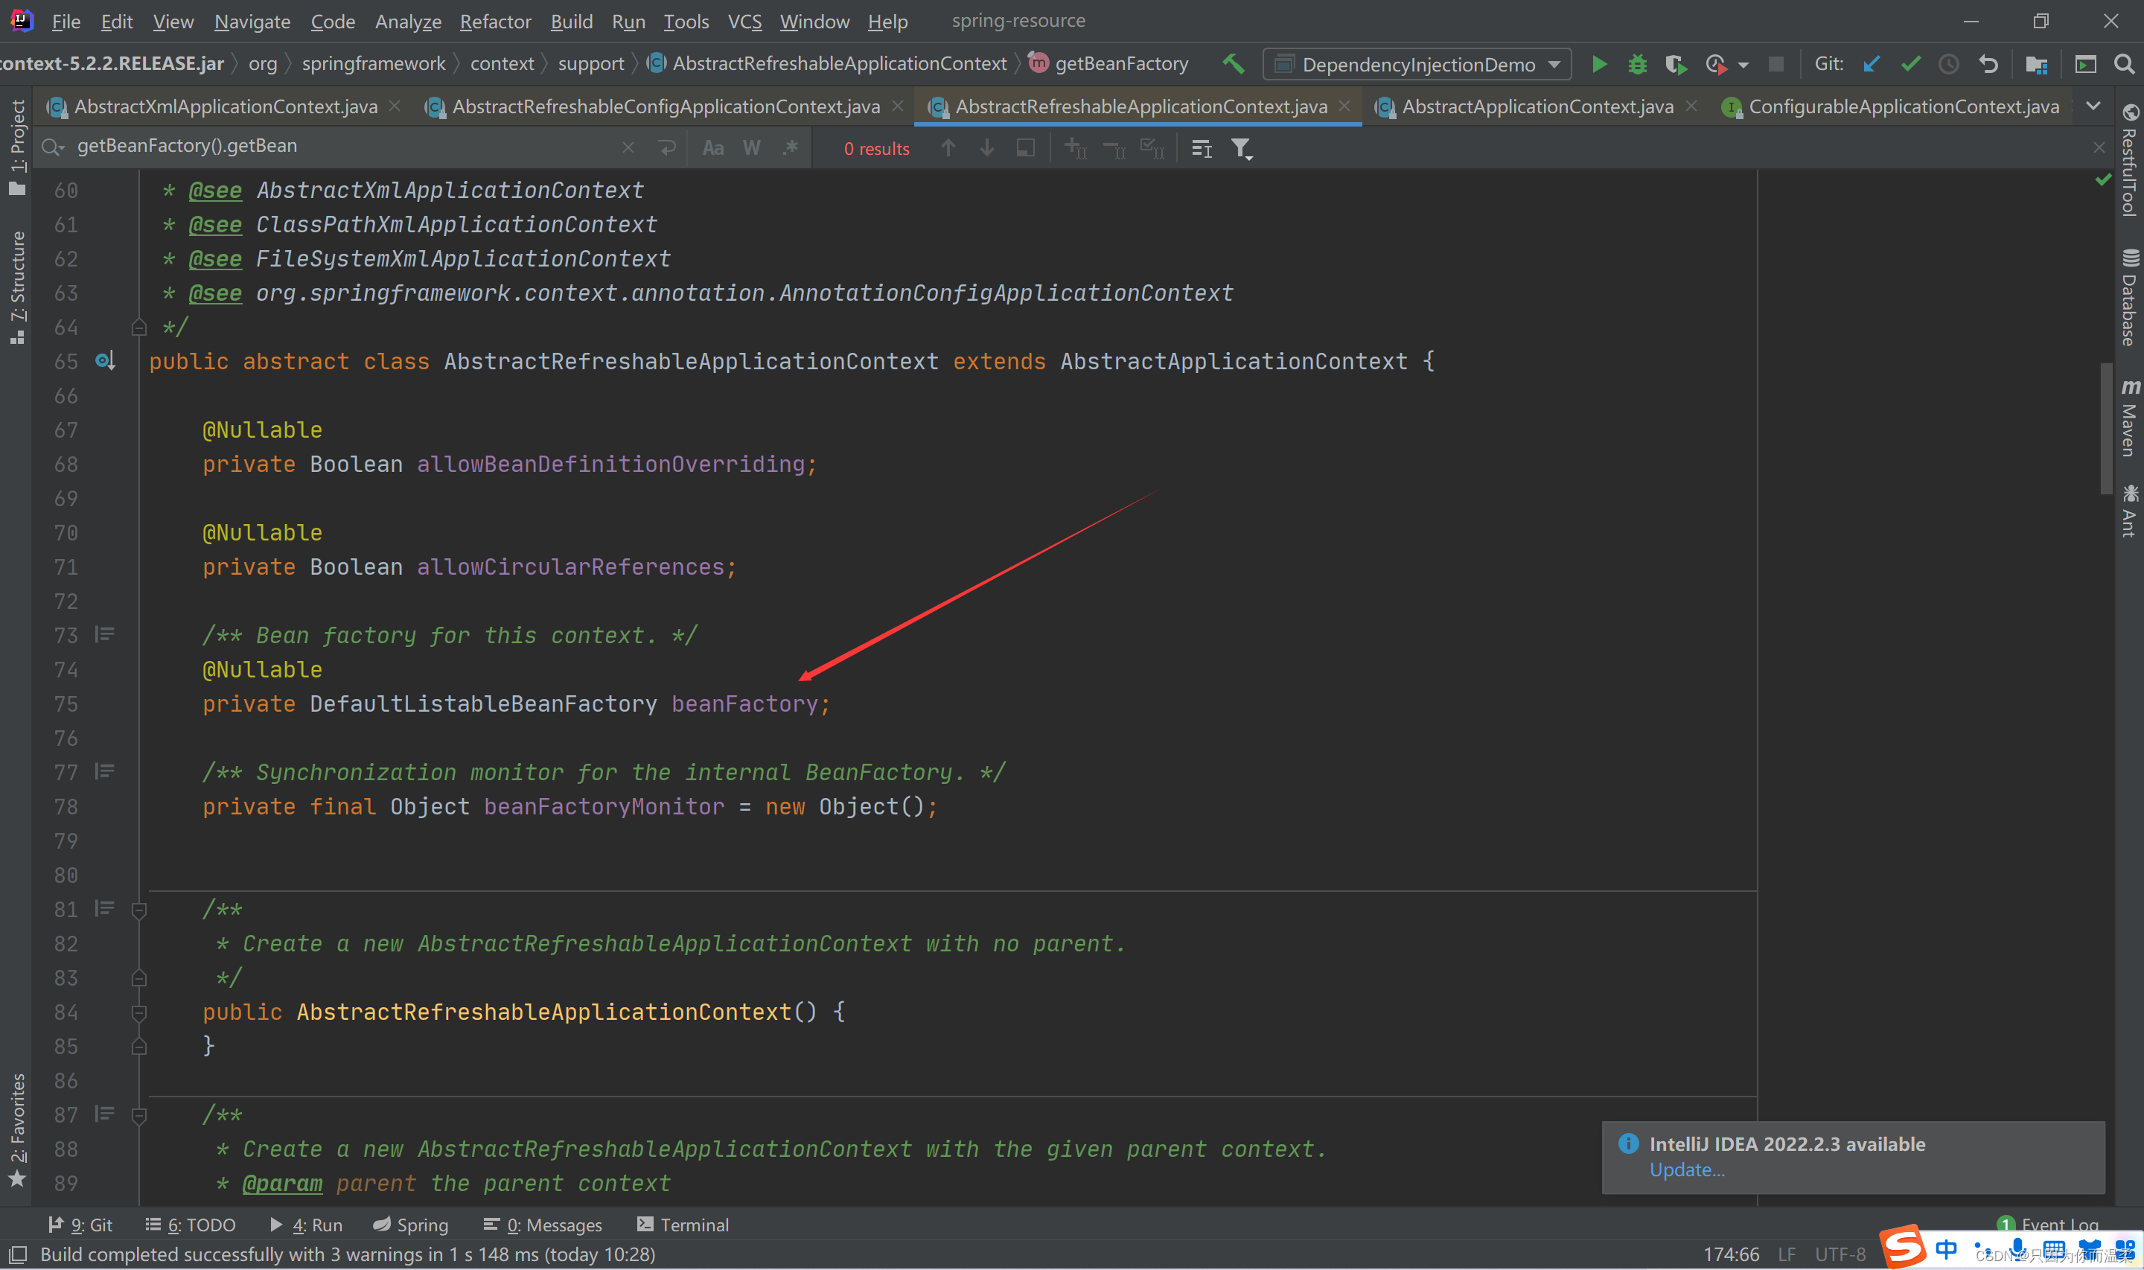Click the green Run button
The width and height of the screenshot is (2144, 1270).
[1598, 64]
